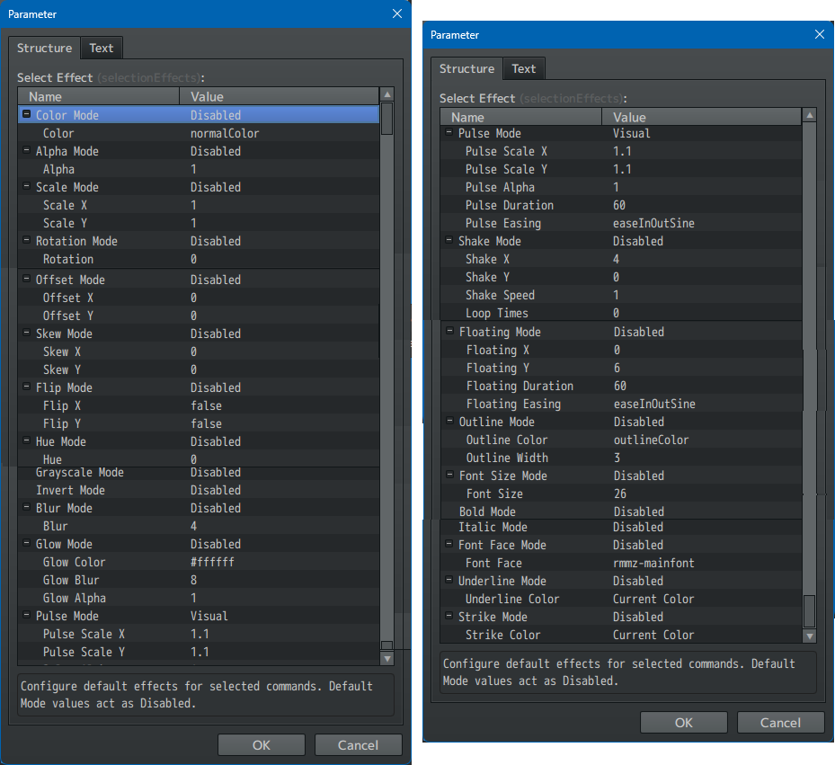Collapse the Outline Mode group
The image size is (835, 765).
[450, 421]
